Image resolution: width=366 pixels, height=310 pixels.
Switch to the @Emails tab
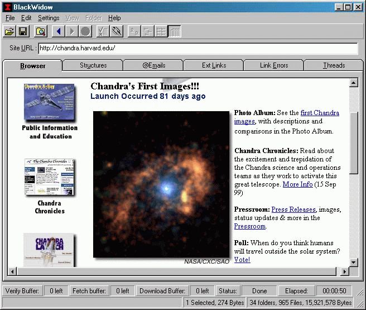pyautogui.click(x=153, y=65)
